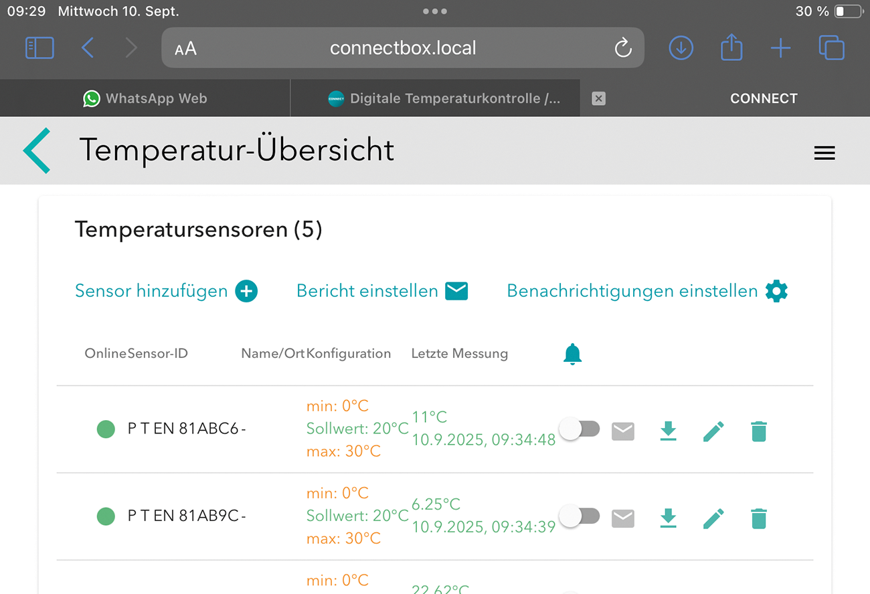Switch to Digitale Temperaturkontrolle tab
The height and width of the screenshot is (594, 870).
444,98
